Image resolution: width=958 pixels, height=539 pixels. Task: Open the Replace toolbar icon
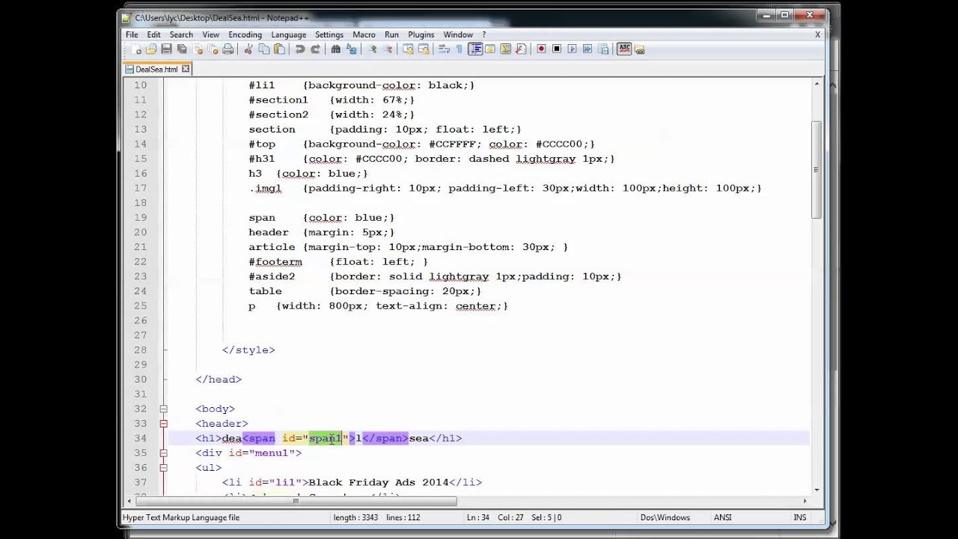point(351,49)
